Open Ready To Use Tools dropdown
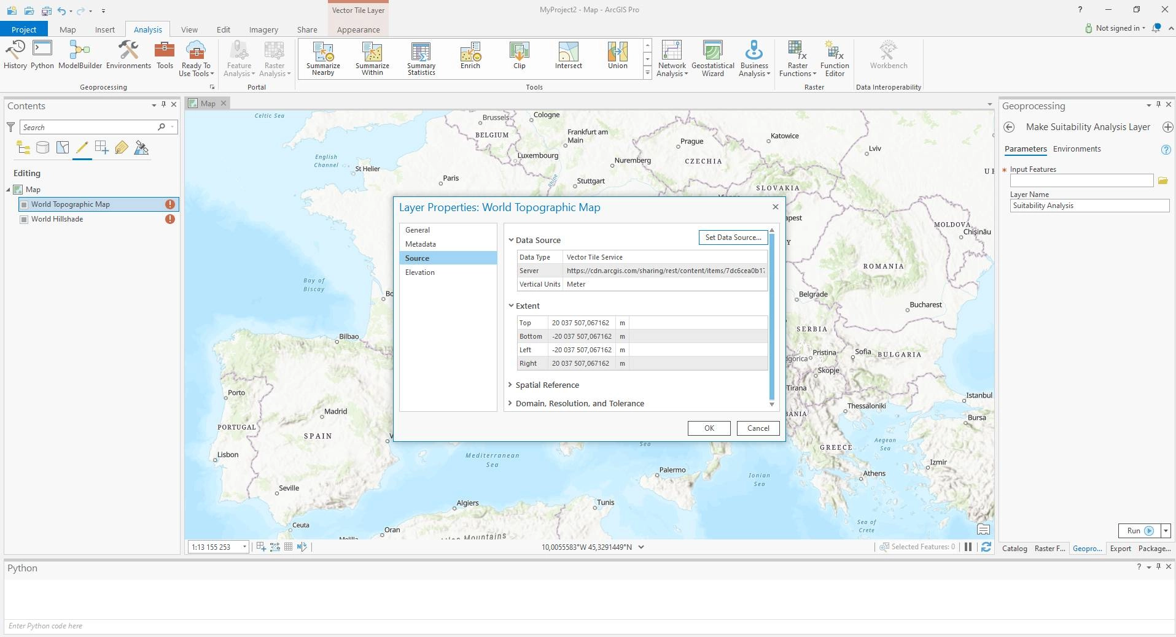The image size is (1176, 637). (196, 58)
